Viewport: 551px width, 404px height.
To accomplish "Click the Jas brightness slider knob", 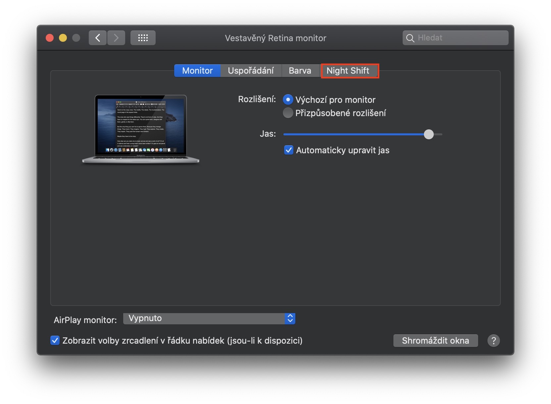I will [x=428, y=134].
